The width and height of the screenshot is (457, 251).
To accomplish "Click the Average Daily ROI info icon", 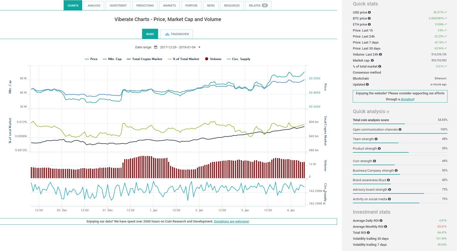I will pos(381,220).
